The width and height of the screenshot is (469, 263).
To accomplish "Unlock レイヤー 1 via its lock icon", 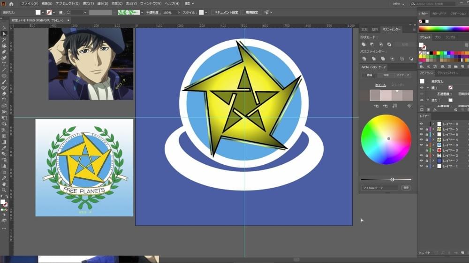I will pyautogui.click(x=426, y=166).
